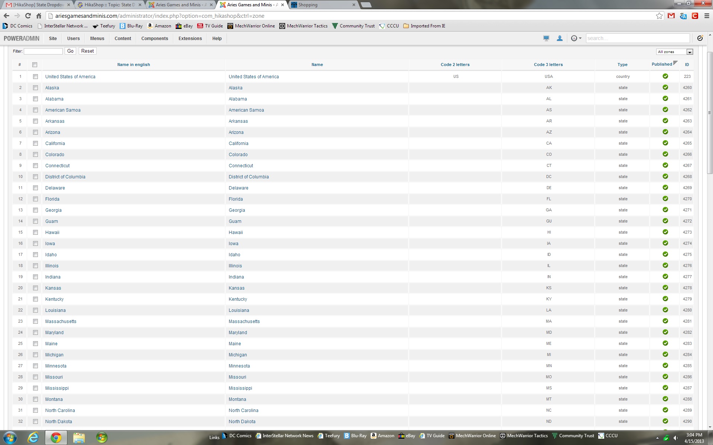Viewport: 713px width, 445px height.
Task: Select all rows with header checkbox
Action: point(35,65)
